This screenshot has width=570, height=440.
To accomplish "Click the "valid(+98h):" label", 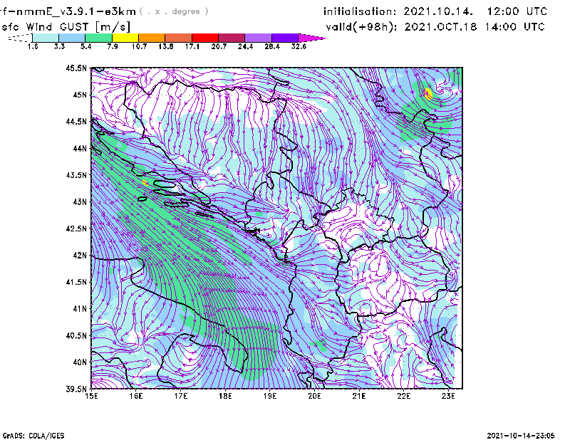I will 361,27.
